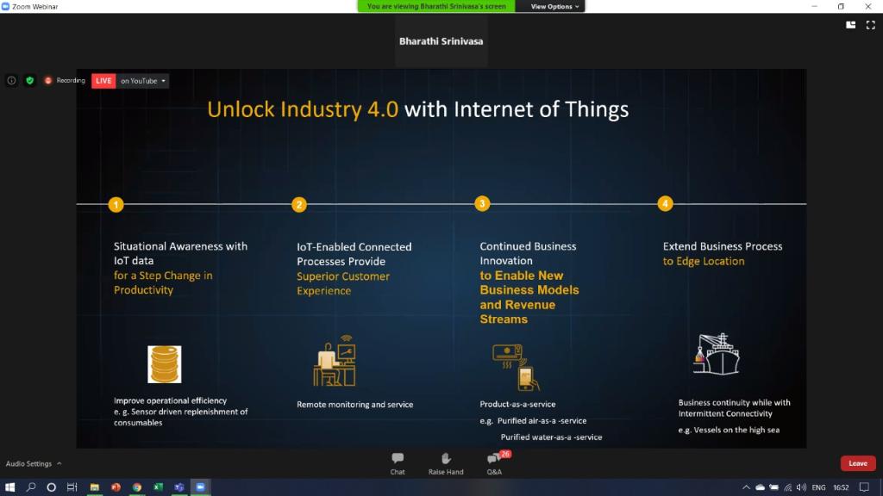Open Task View on the taskbar
This screenshot has width=883, height=496.
pyautogui.click(x=72, y=487)
